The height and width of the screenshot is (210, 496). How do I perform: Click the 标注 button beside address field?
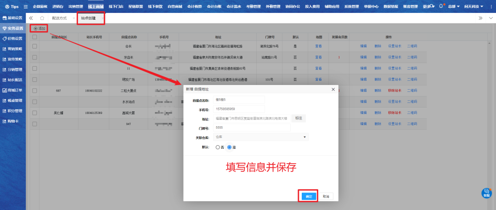299,119
